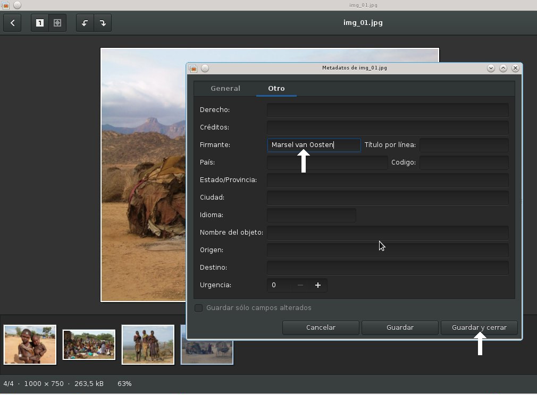This screenshot has width=537, height=395.
Task: Expand the Metadatos dialog with up chevron
Action: point(503,68)
